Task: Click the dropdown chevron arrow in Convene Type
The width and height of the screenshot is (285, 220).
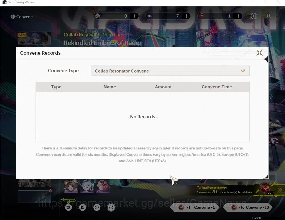Action: (x=243, y=71)
